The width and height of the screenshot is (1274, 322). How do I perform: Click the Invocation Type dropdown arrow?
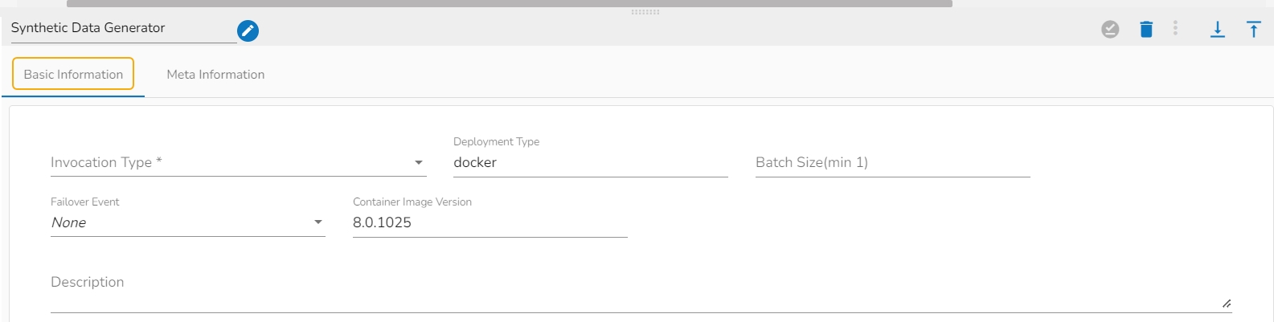pos(419,162)
